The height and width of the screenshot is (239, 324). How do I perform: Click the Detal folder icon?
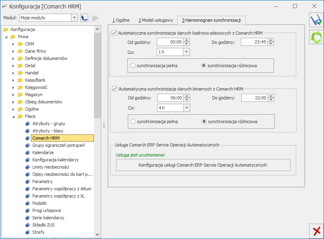[20, 66]
